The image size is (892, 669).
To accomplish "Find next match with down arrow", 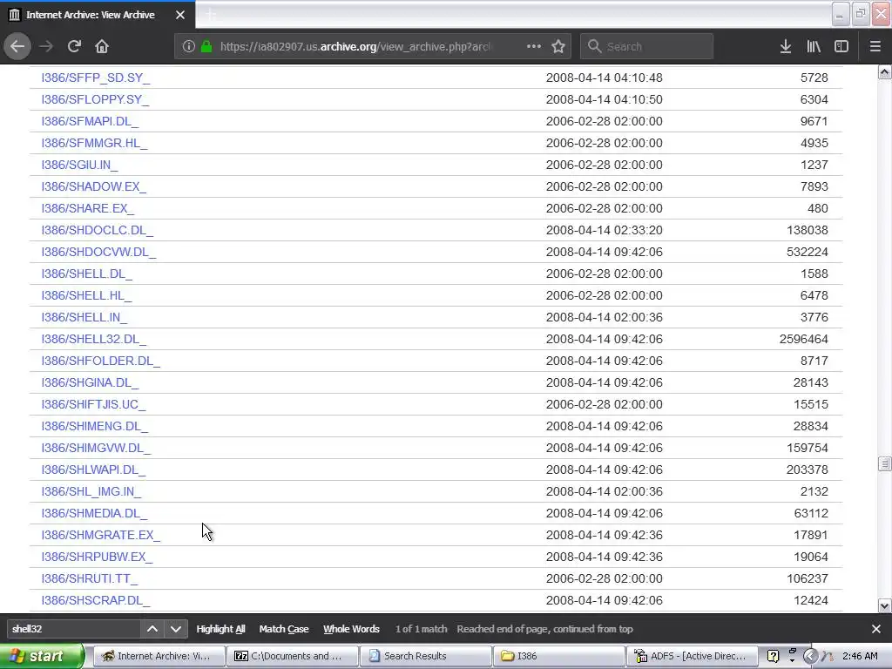I will [176, 629].
